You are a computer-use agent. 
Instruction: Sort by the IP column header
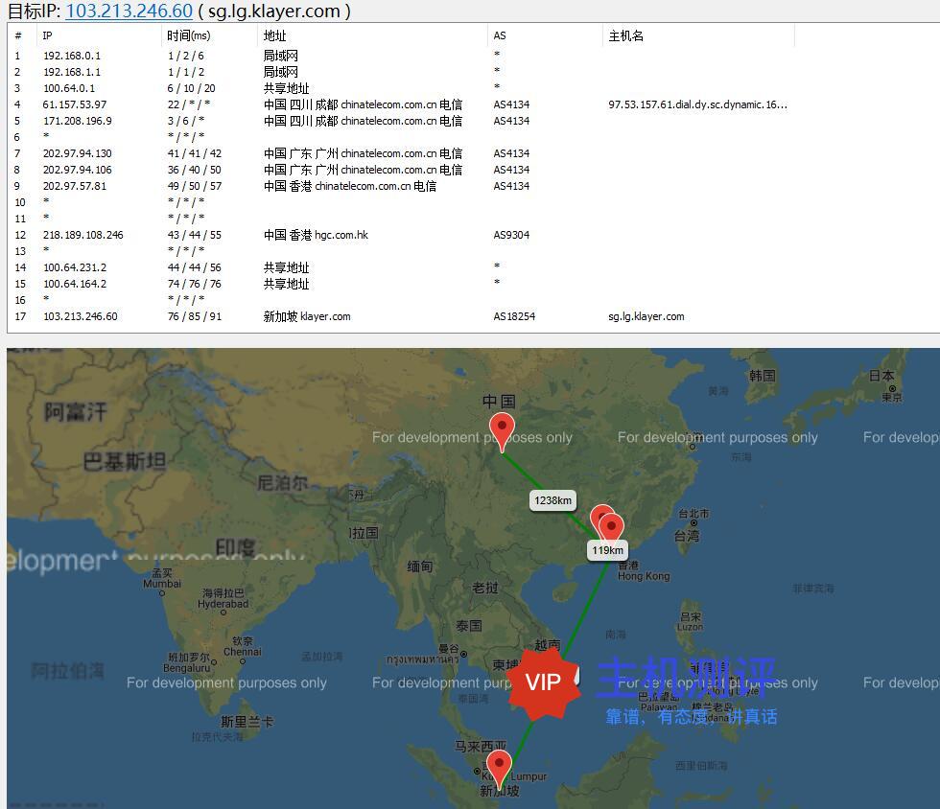click(47, 36)
